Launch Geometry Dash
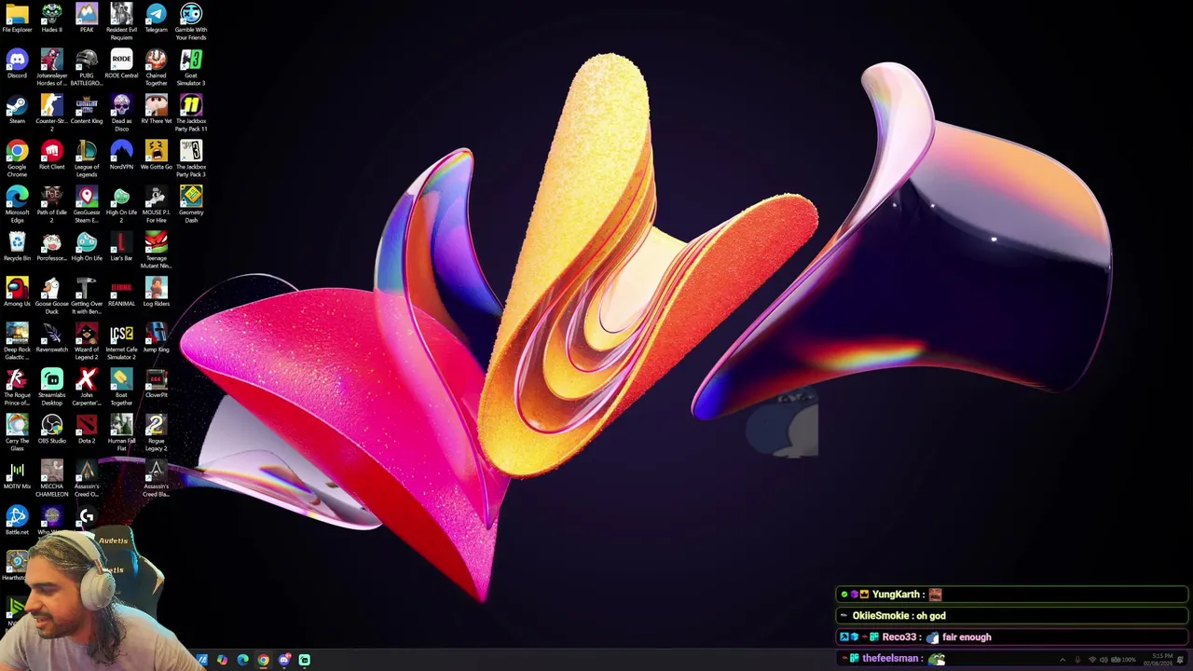This screenshot has height=671, width=1193. [191, 205]
